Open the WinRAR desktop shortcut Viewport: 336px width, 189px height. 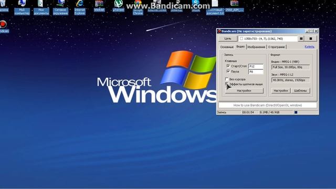[99, 6]
